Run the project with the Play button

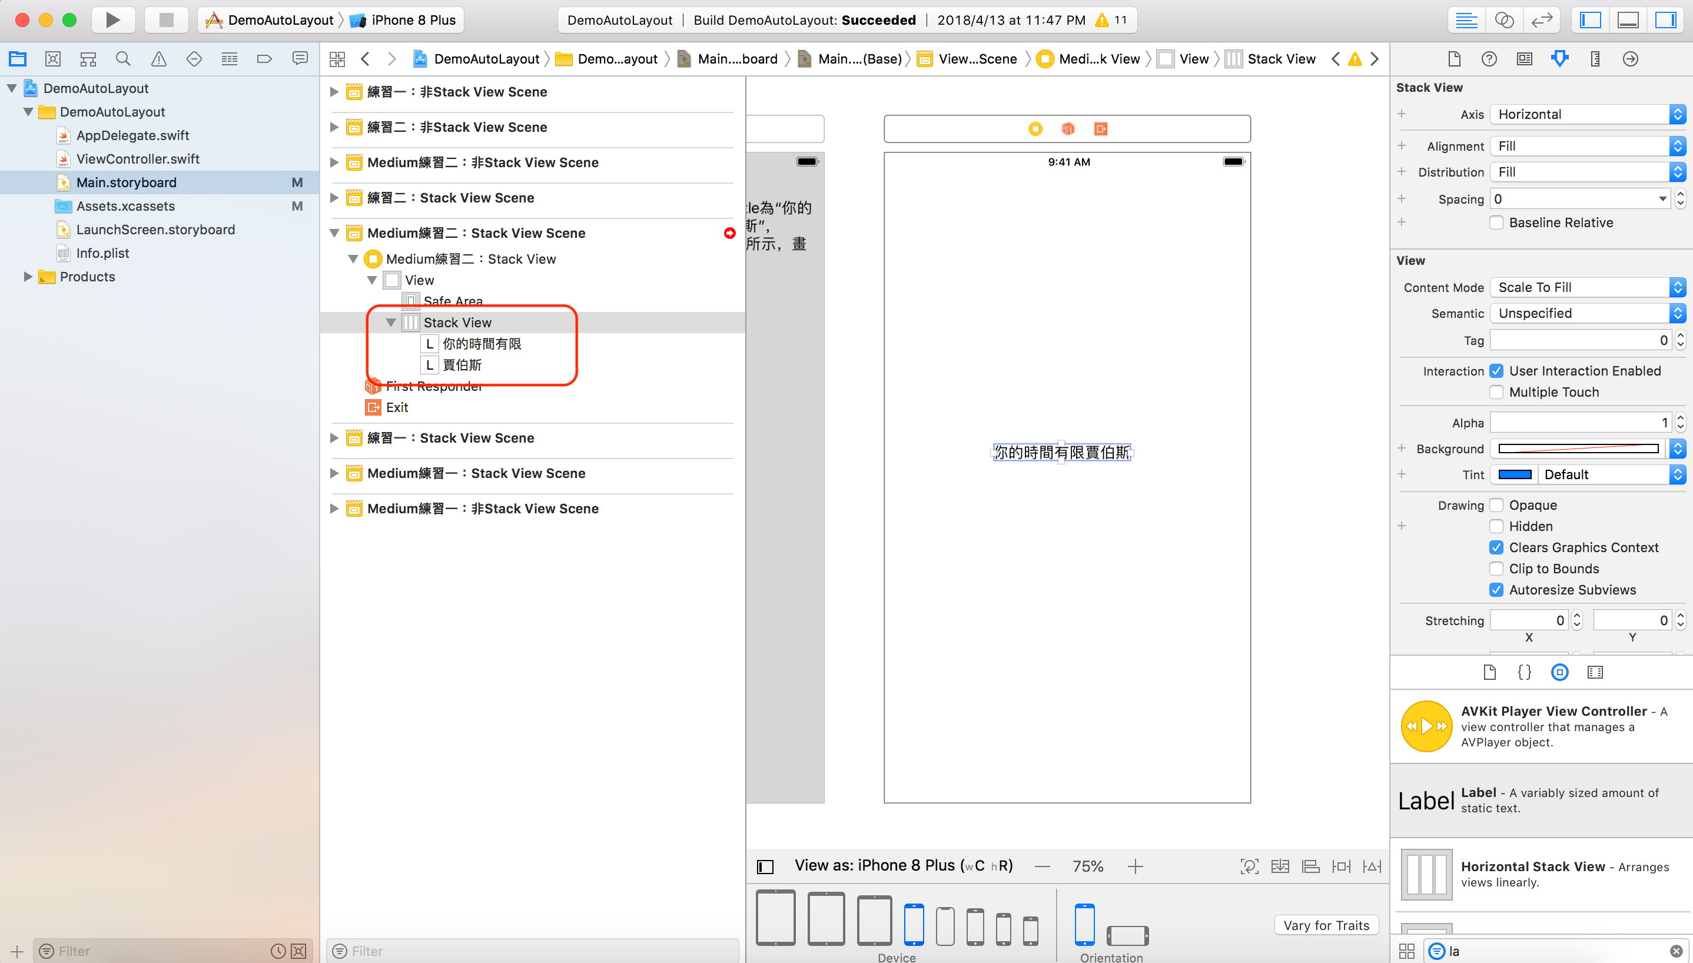[112, 20]
